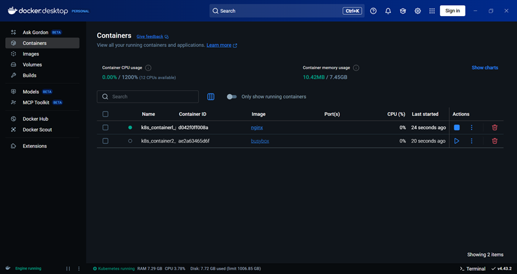Click the running status dot for k8s_container1
This screenshot has width=517, height=274.
click(x=131, y=128)
